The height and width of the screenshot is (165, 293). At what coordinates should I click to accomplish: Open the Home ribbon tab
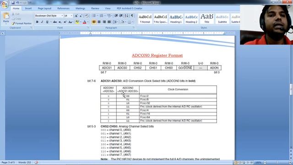pos(16,8)
